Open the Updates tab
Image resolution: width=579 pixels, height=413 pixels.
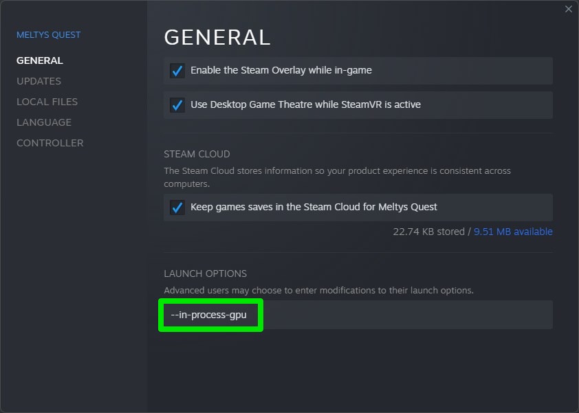(39, 81)
